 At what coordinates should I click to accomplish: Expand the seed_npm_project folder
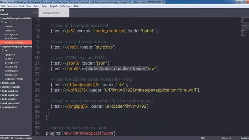11,103
